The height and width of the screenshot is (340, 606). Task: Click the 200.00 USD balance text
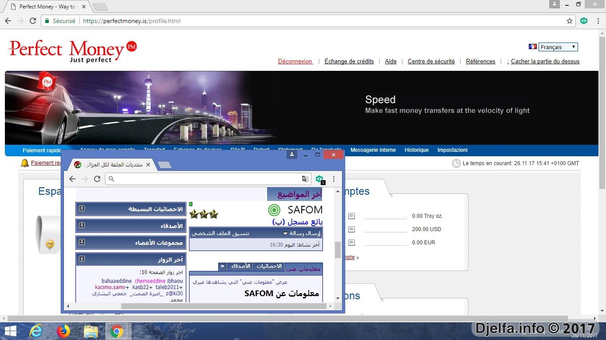(x=426, y=229)
